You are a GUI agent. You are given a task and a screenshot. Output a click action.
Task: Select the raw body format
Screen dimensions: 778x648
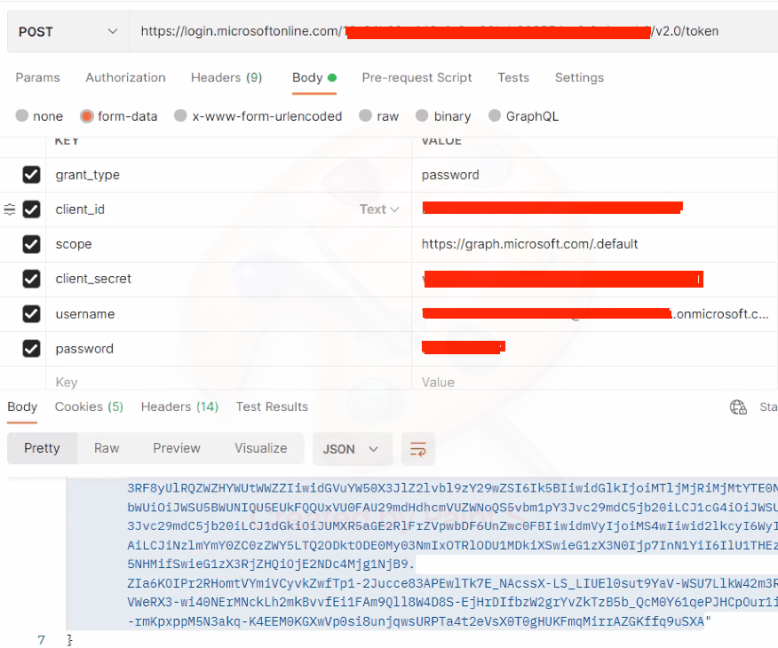pos(378,116)
